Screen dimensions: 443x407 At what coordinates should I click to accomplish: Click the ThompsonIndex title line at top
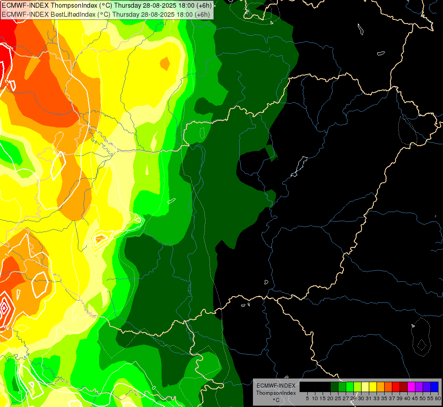click(x=106, y=5)
